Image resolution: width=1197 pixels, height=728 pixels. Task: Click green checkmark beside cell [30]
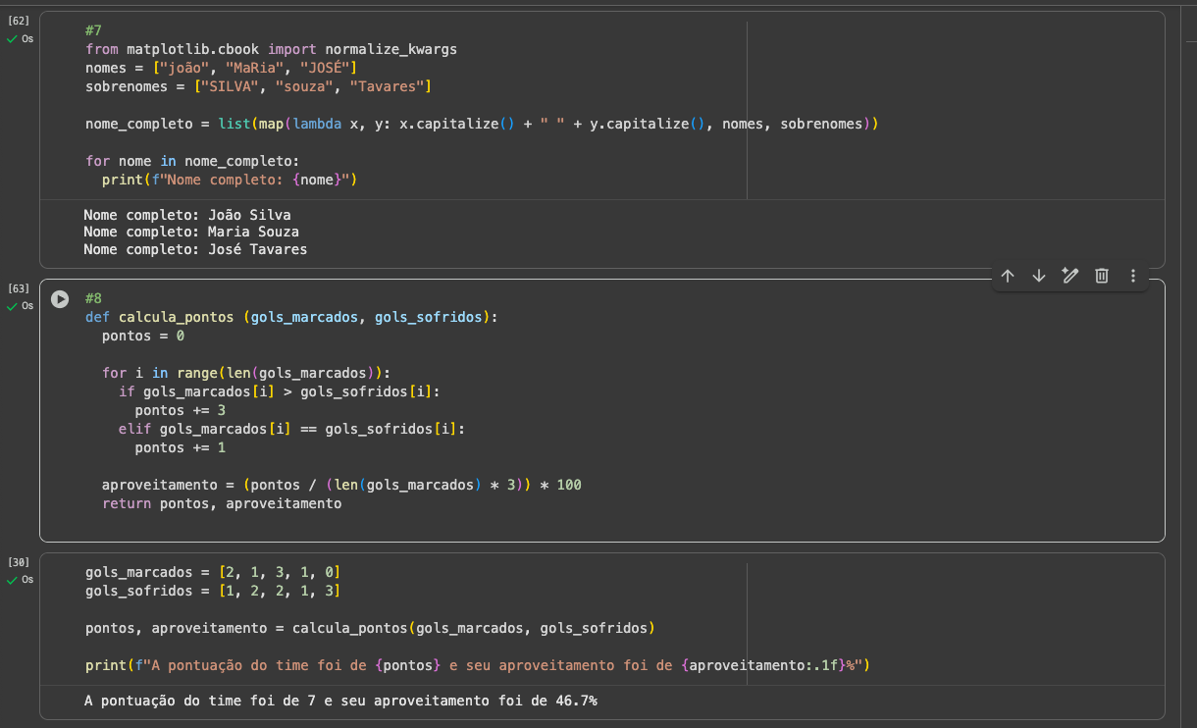[x=12, y=580]
